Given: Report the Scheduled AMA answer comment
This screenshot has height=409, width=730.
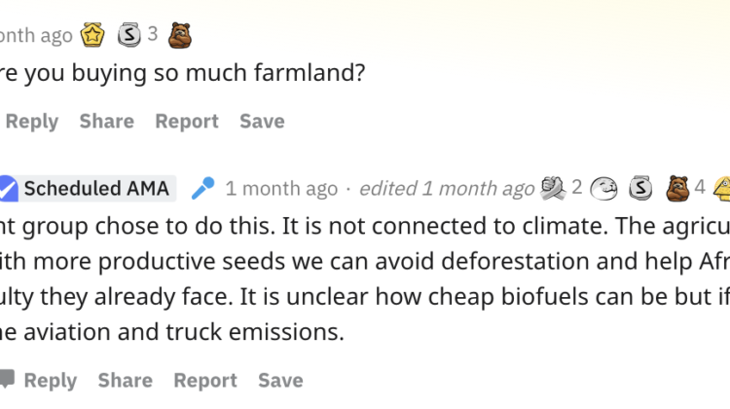Looking at the screenshot, I should pos(204,380).
